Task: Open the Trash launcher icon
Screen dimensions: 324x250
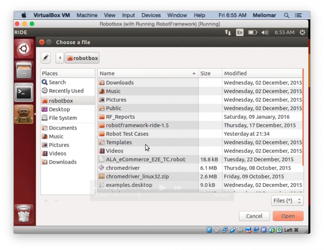Action: (x=24, y=214)
